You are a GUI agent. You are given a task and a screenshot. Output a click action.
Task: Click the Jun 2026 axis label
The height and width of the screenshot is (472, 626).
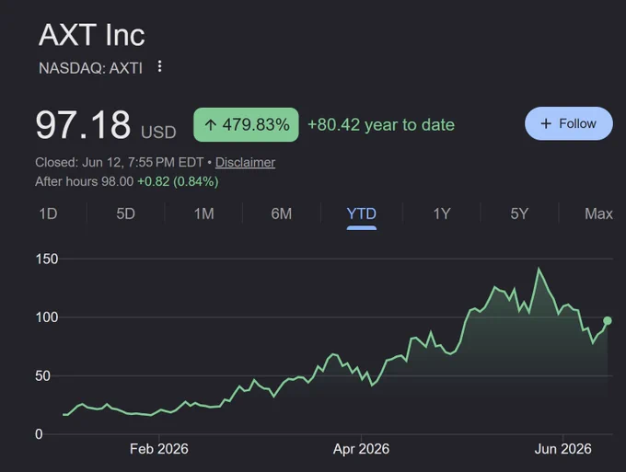pos(562,449)
